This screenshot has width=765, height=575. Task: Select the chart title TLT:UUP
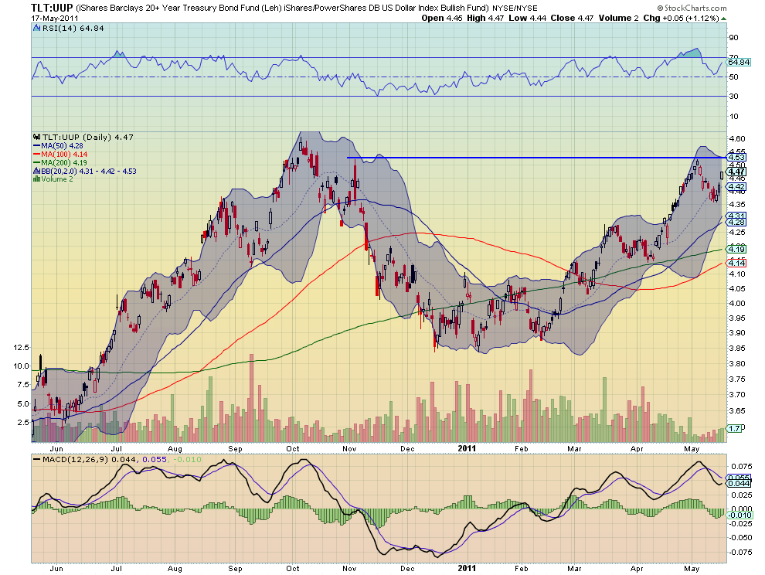[x=52, y=8]
